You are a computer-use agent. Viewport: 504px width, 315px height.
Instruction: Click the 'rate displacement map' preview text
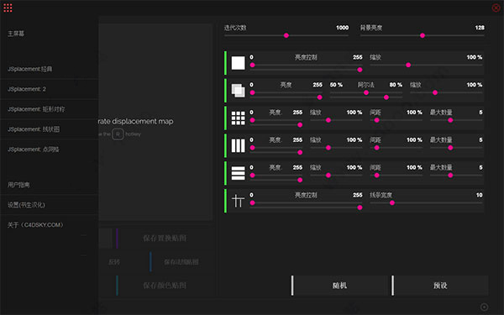(x=135, y=122)
